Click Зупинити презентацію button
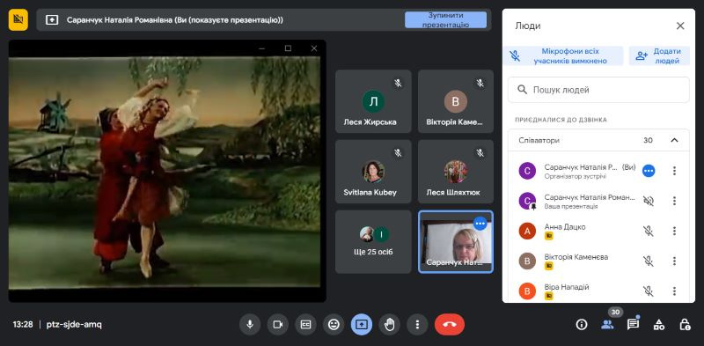This screenshot has width=704, height=346. (445, 20)
